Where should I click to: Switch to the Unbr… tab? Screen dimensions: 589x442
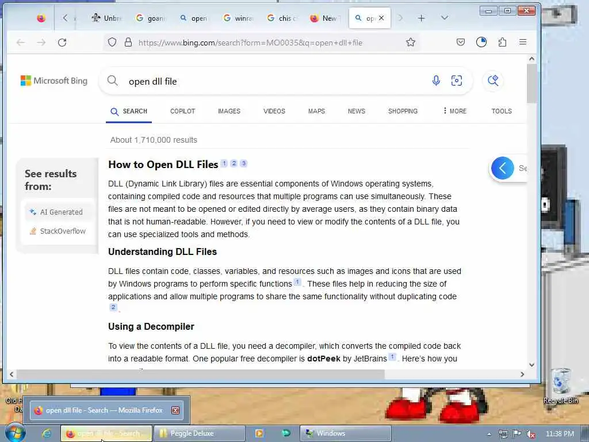pyautogui.click(x=107, y=18)
